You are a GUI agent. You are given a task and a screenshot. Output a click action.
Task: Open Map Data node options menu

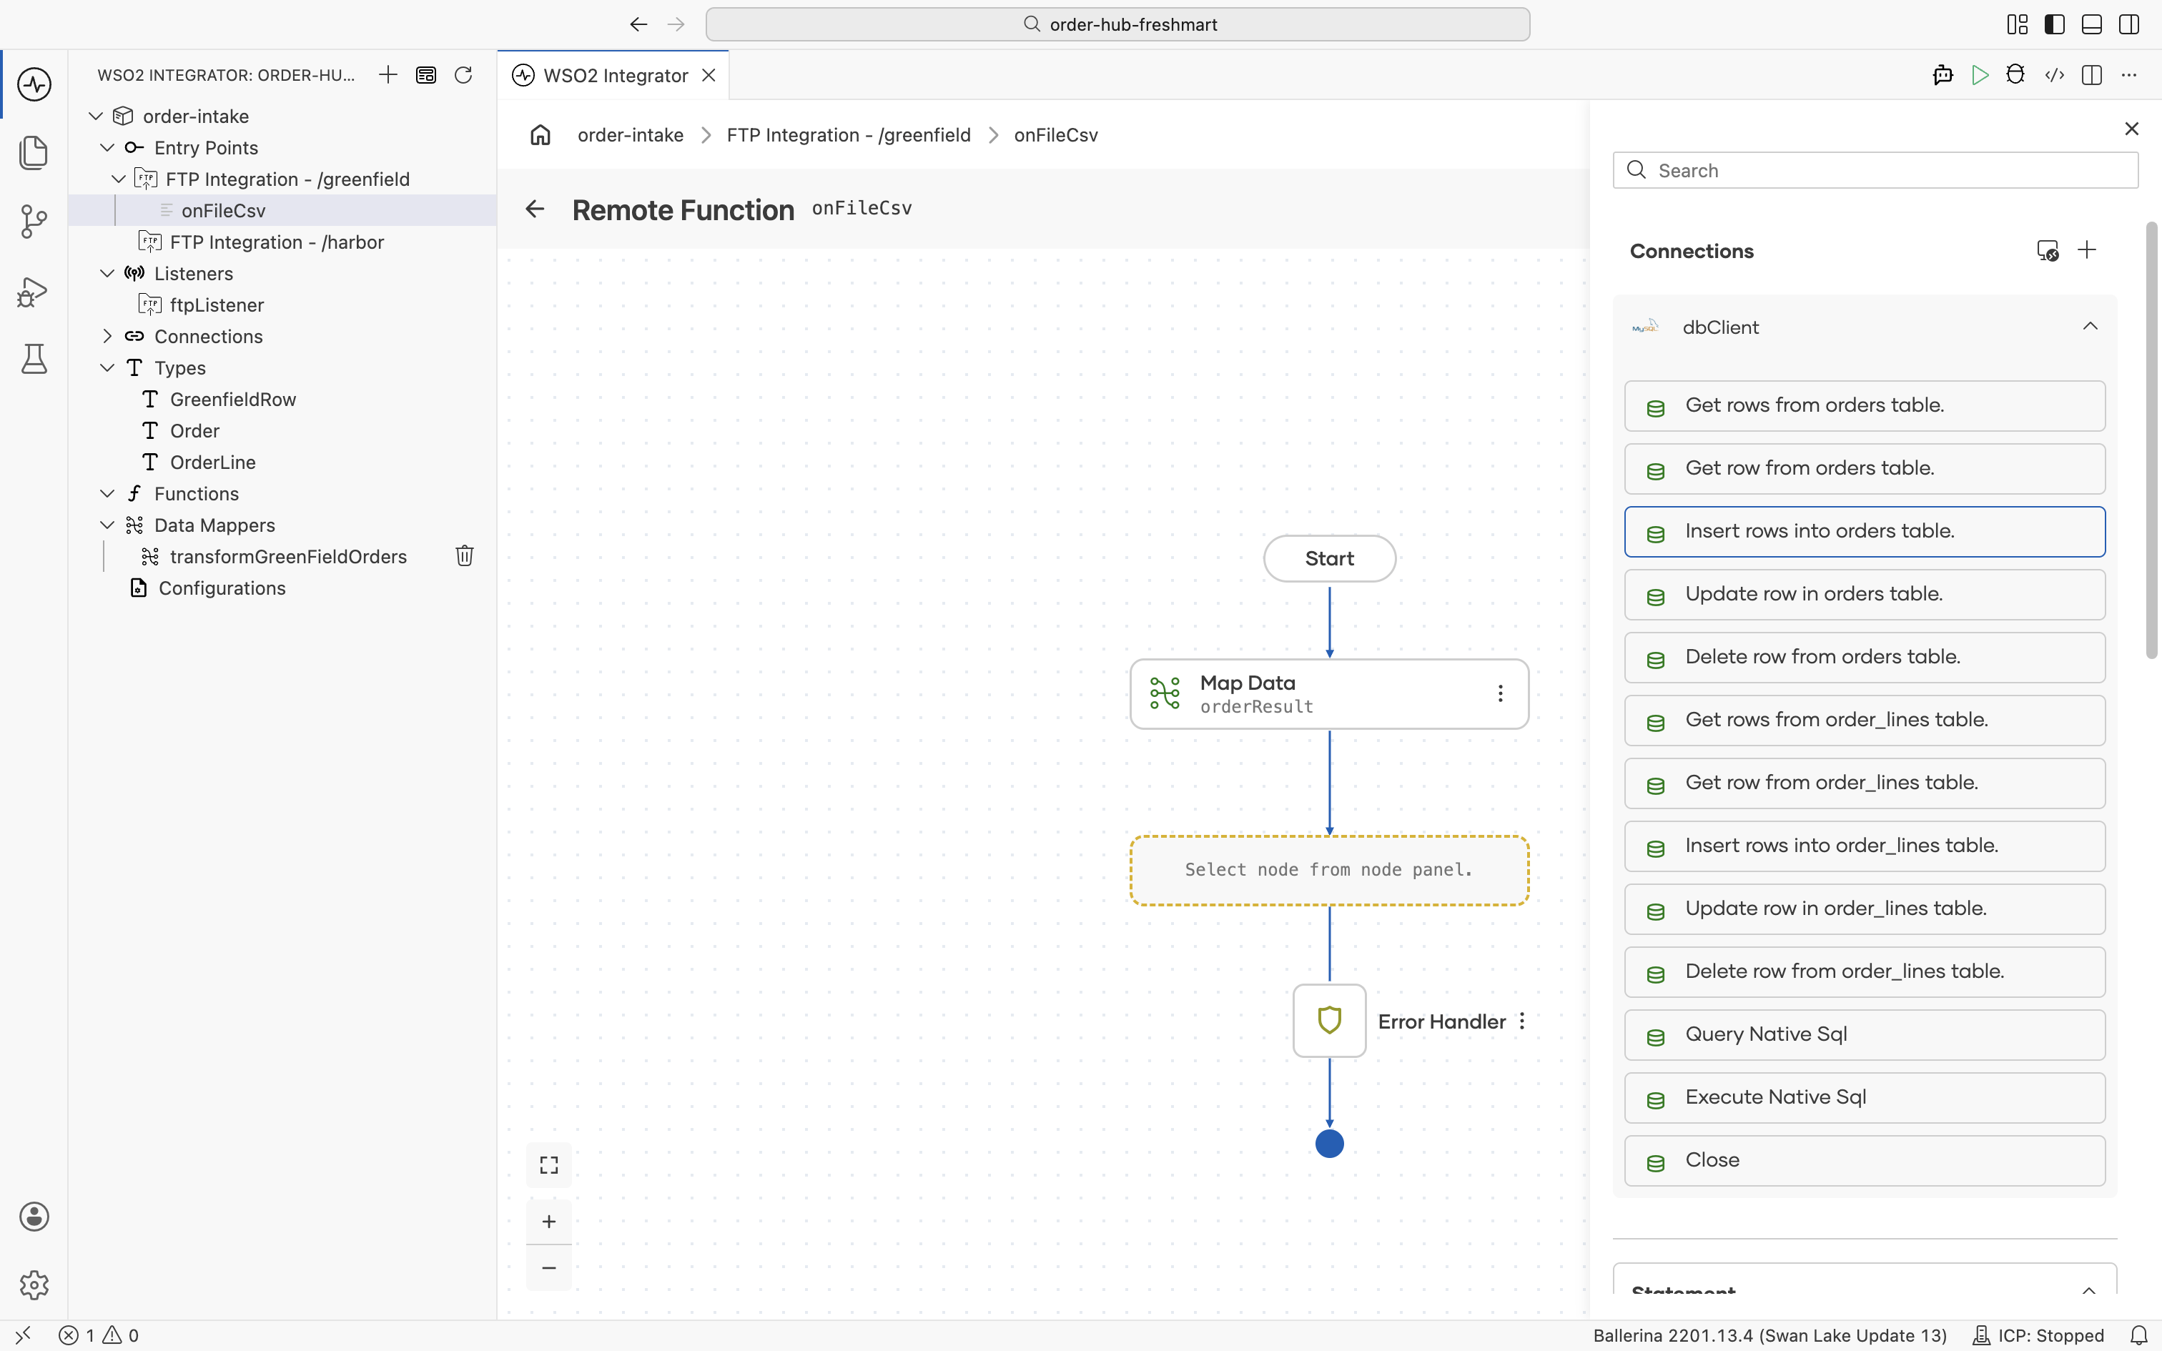(1501, 693)
